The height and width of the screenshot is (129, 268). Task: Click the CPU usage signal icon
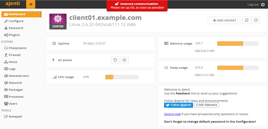(54, 77)
